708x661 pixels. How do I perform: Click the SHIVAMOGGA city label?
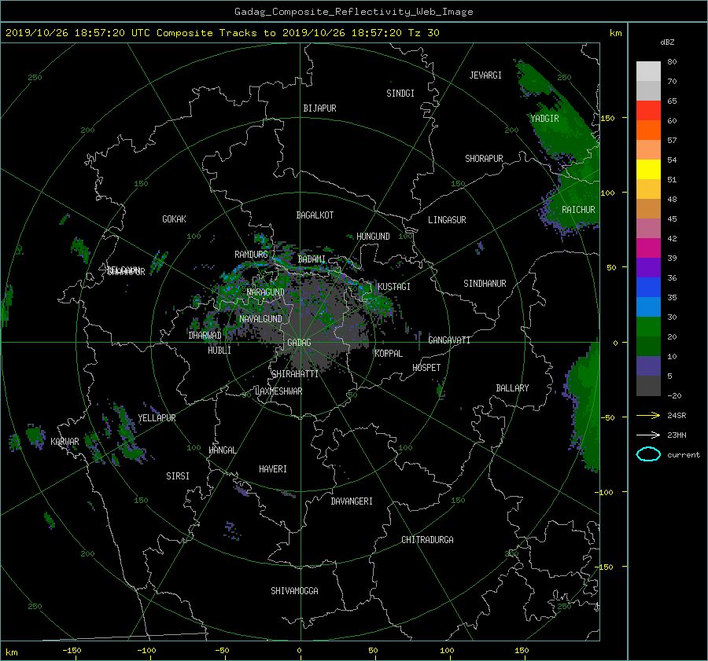294,591
